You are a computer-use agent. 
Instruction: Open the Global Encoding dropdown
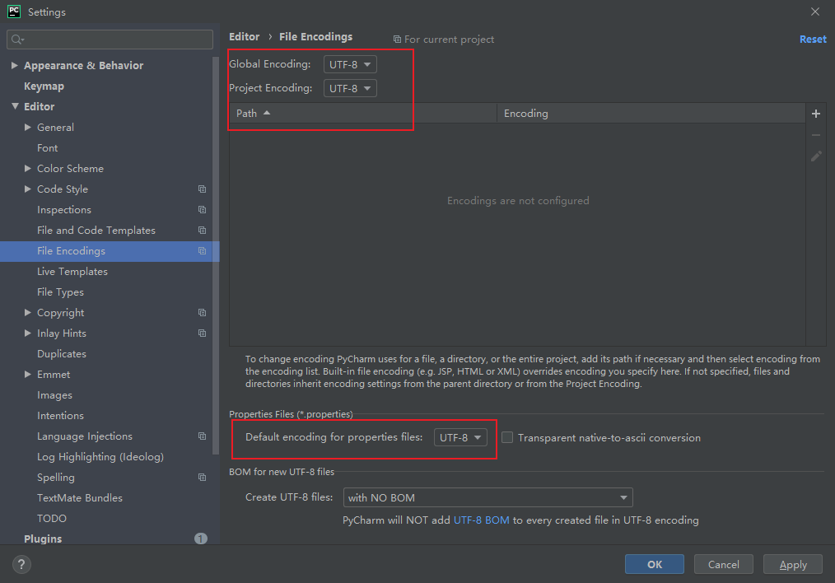pos(351,64)
